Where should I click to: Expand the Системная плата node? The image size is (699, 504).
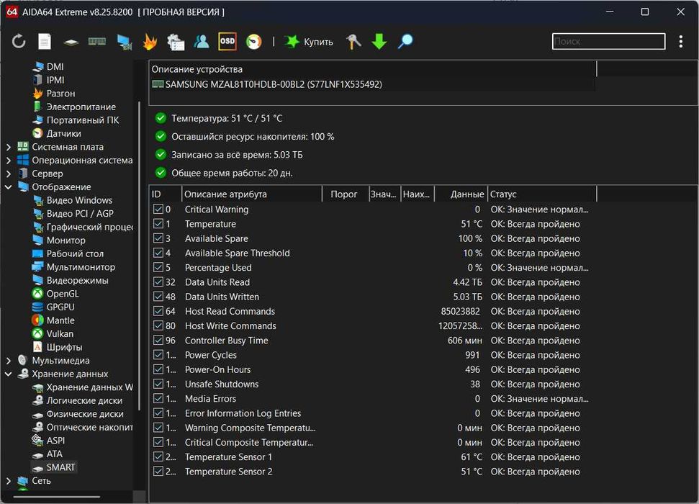pos(9,147)
